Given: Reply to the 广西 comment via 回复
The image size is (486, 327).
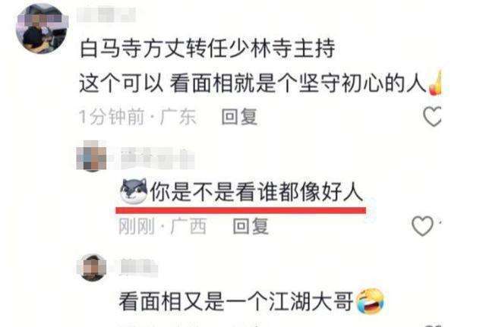Looking at the screenshot, I should [x=251, y=226].
